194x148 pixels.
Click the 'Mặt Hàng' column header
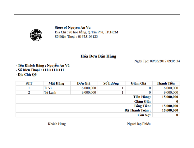[56, 83]
